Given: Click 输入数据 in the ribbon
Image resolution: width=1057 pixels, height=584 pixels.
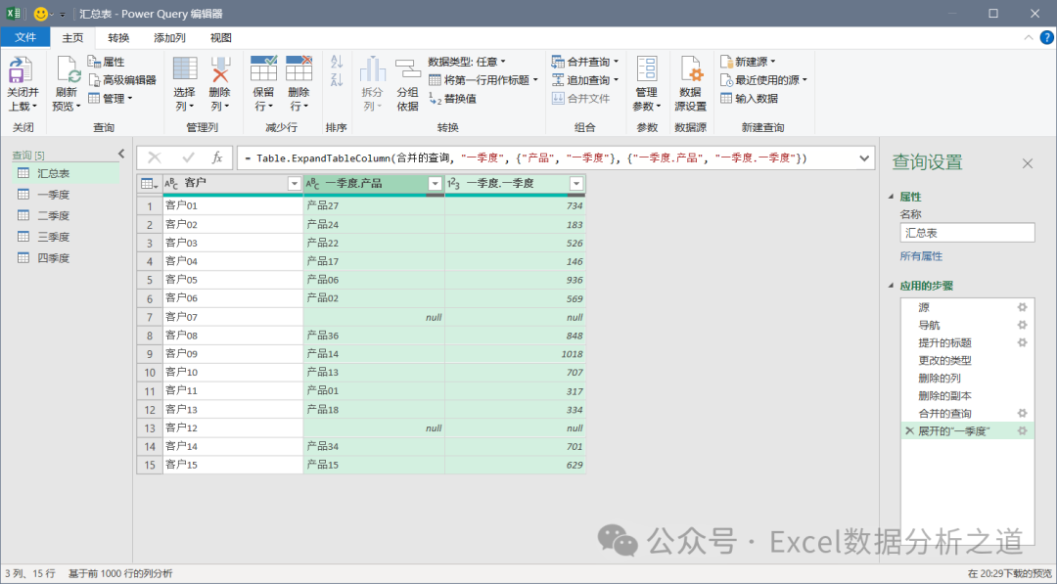Looking at the screenshot, I should point(749,99).
